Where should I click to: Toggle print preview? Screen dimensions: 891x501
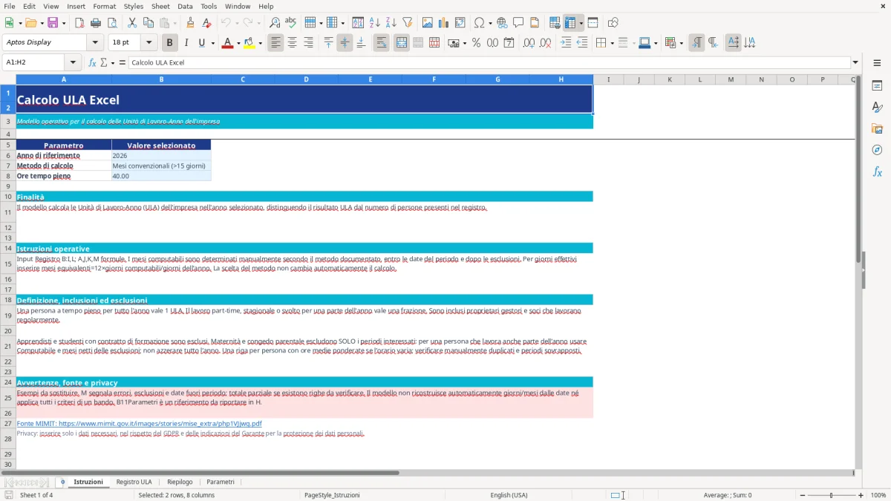click(x=112, y=23)
